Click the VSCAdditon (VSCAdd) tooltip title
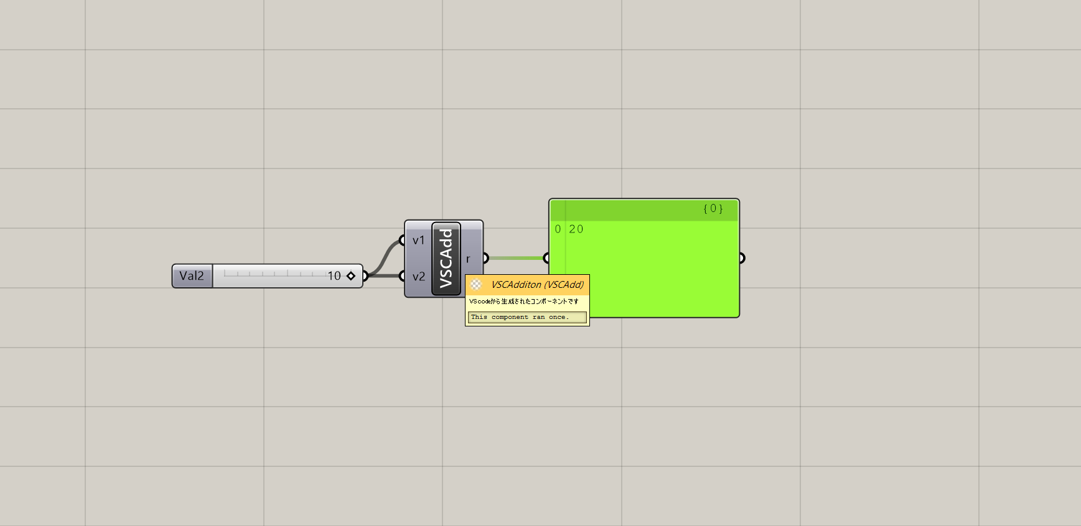The height and width of the screenshot is (526, 1081). point(537,285)
